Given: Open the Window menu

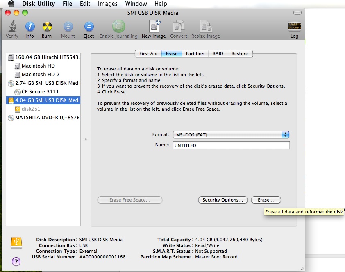Looking at the screenshot, I should pos(136,4).
